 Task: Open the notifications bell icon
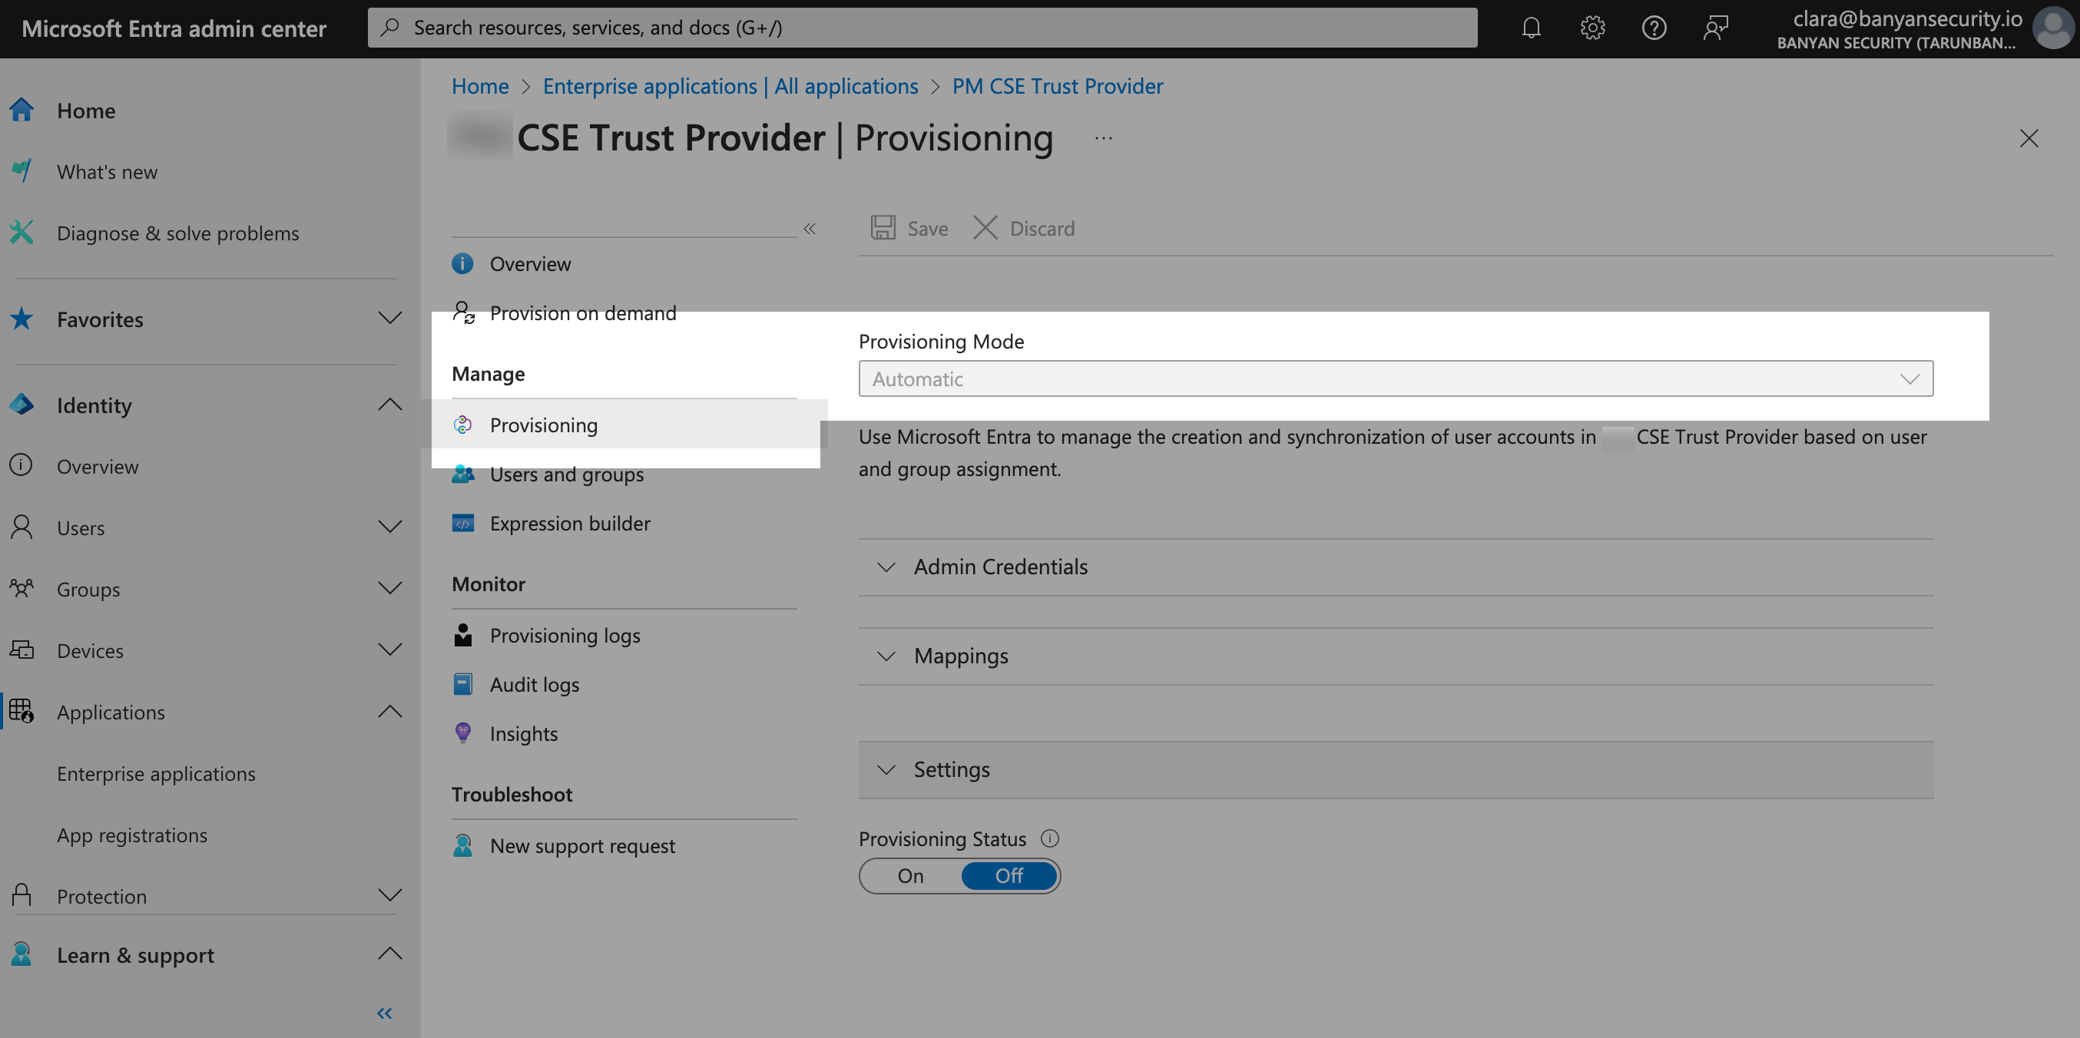coord(1531,28)
